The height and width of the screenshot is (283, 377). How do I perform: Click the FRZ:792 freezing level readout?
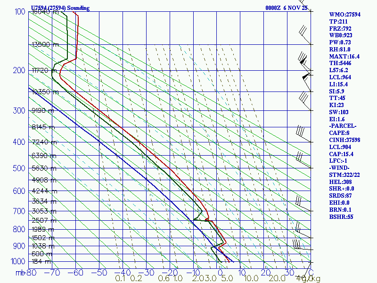pos(340,29)
